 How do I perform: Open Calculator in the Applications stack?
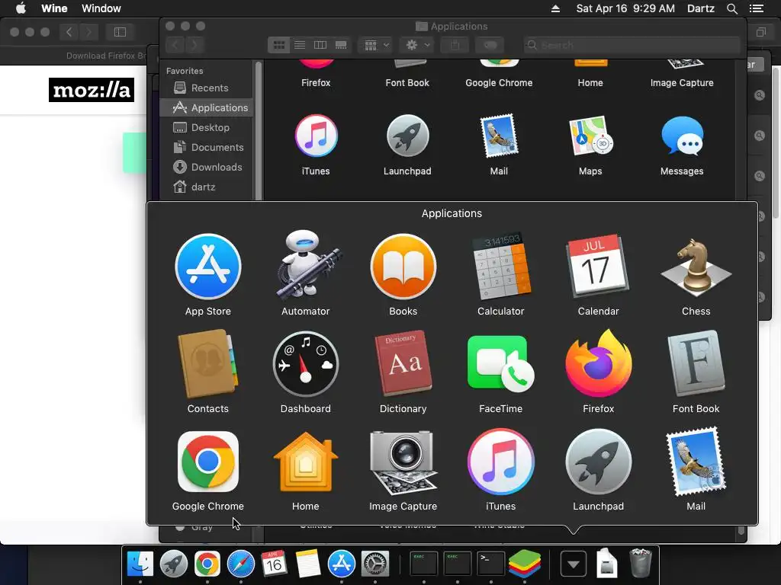pyautogui.click(x=501, y=266)
